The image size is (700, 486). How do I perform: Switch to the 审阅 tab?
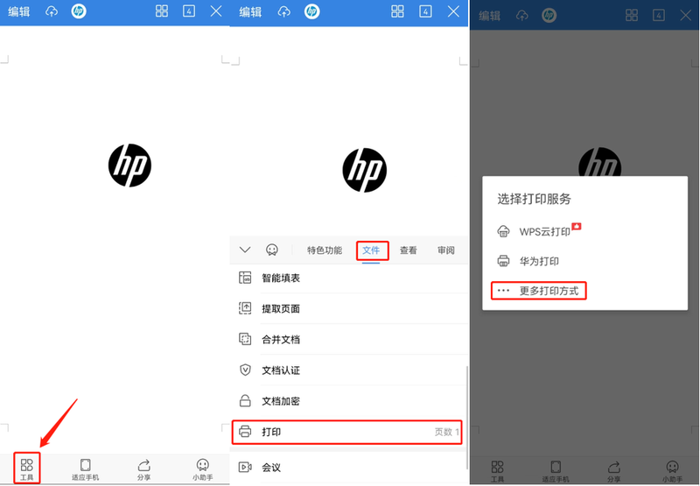click(x=445, y=250)
